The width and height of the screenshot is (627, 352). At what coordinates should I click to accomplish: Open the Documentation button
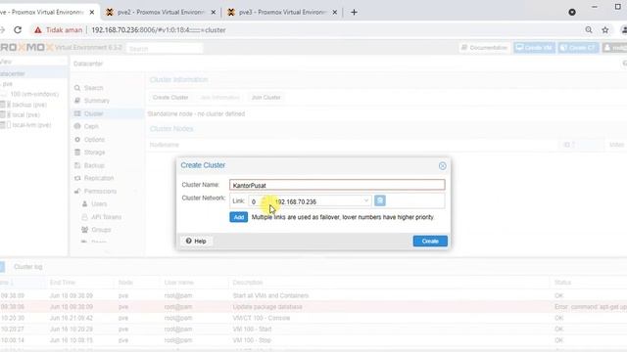point(484,48)
